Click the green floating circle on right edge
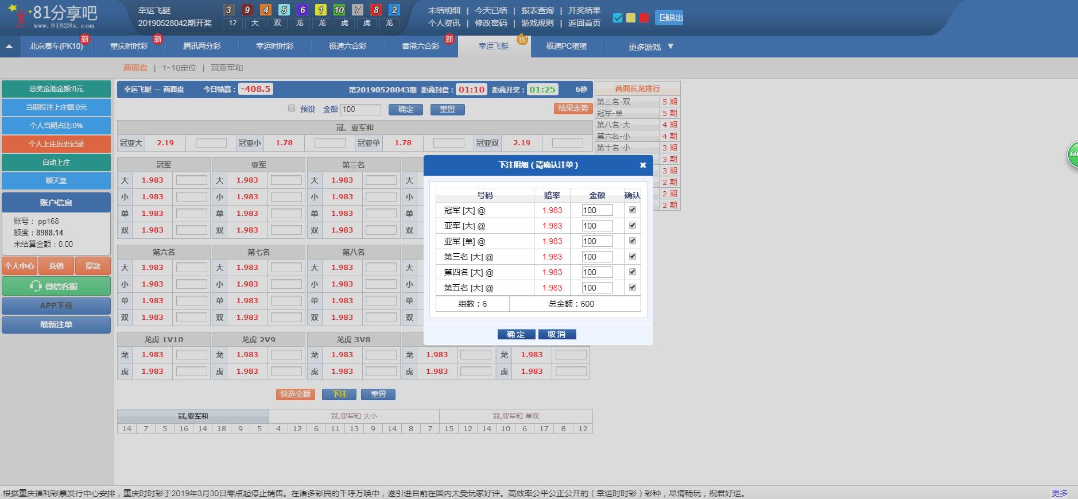The image size is (1078, 499). 1072,154
